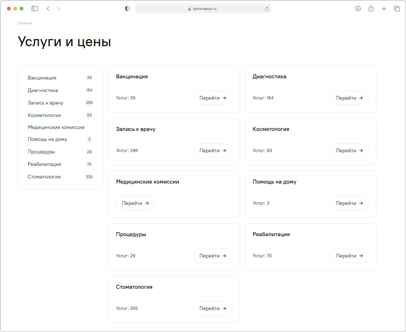Show the tab overview icon
This screenshot has width=406, height=332.
pos(397,9)
